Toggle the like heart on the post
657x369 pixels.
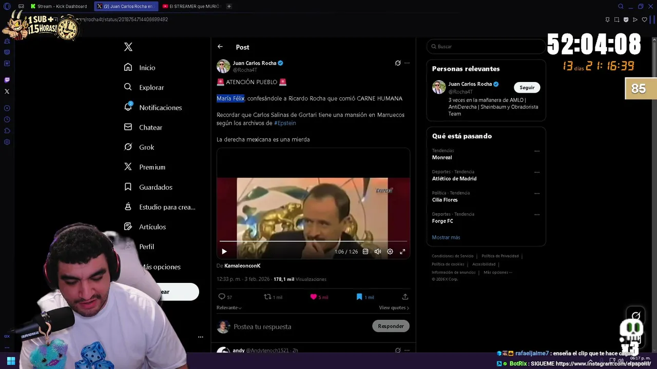(x=313, y=297)
